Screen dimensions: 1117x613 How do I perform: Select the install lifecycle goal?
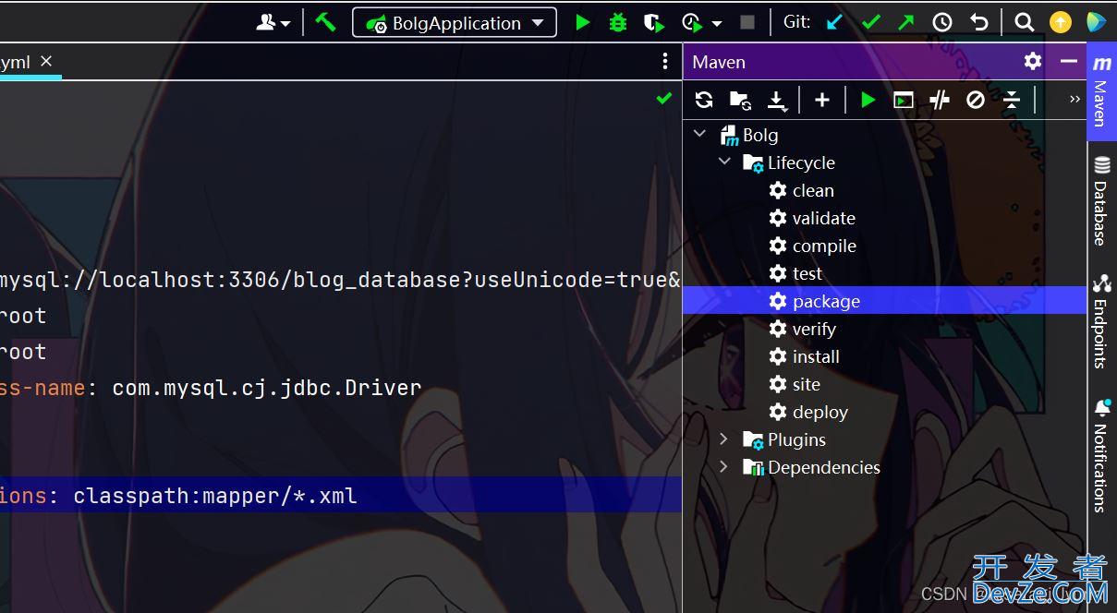coord(816,356)
